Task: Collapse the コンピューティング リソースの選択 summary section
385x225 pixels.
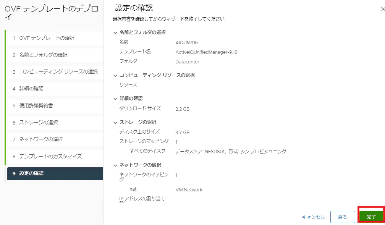Action: [115, 75]
